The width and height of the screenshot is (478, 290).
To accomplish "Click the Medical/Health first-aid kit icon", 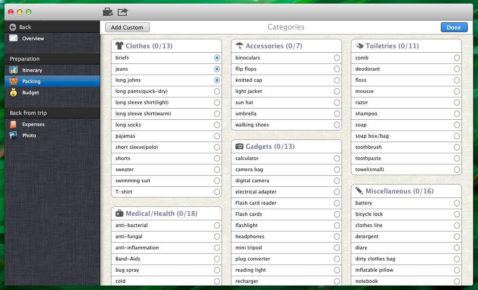I will (x=119, y=213).
